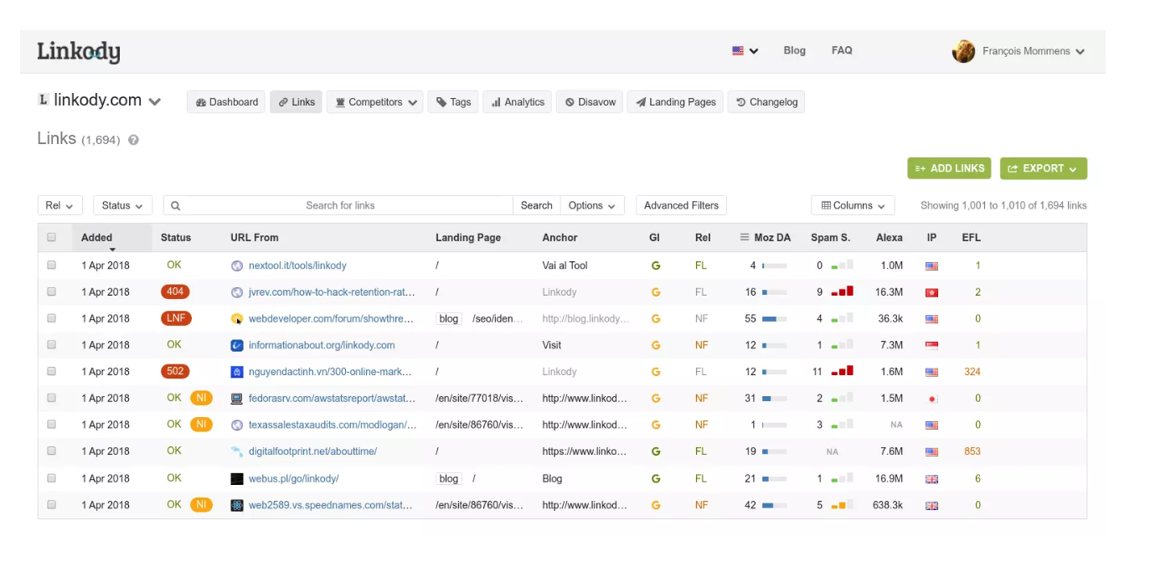The height and width of the screenshot is (562, 1176).
Task: Open the search Options dropdown
Action: (592, 205)
